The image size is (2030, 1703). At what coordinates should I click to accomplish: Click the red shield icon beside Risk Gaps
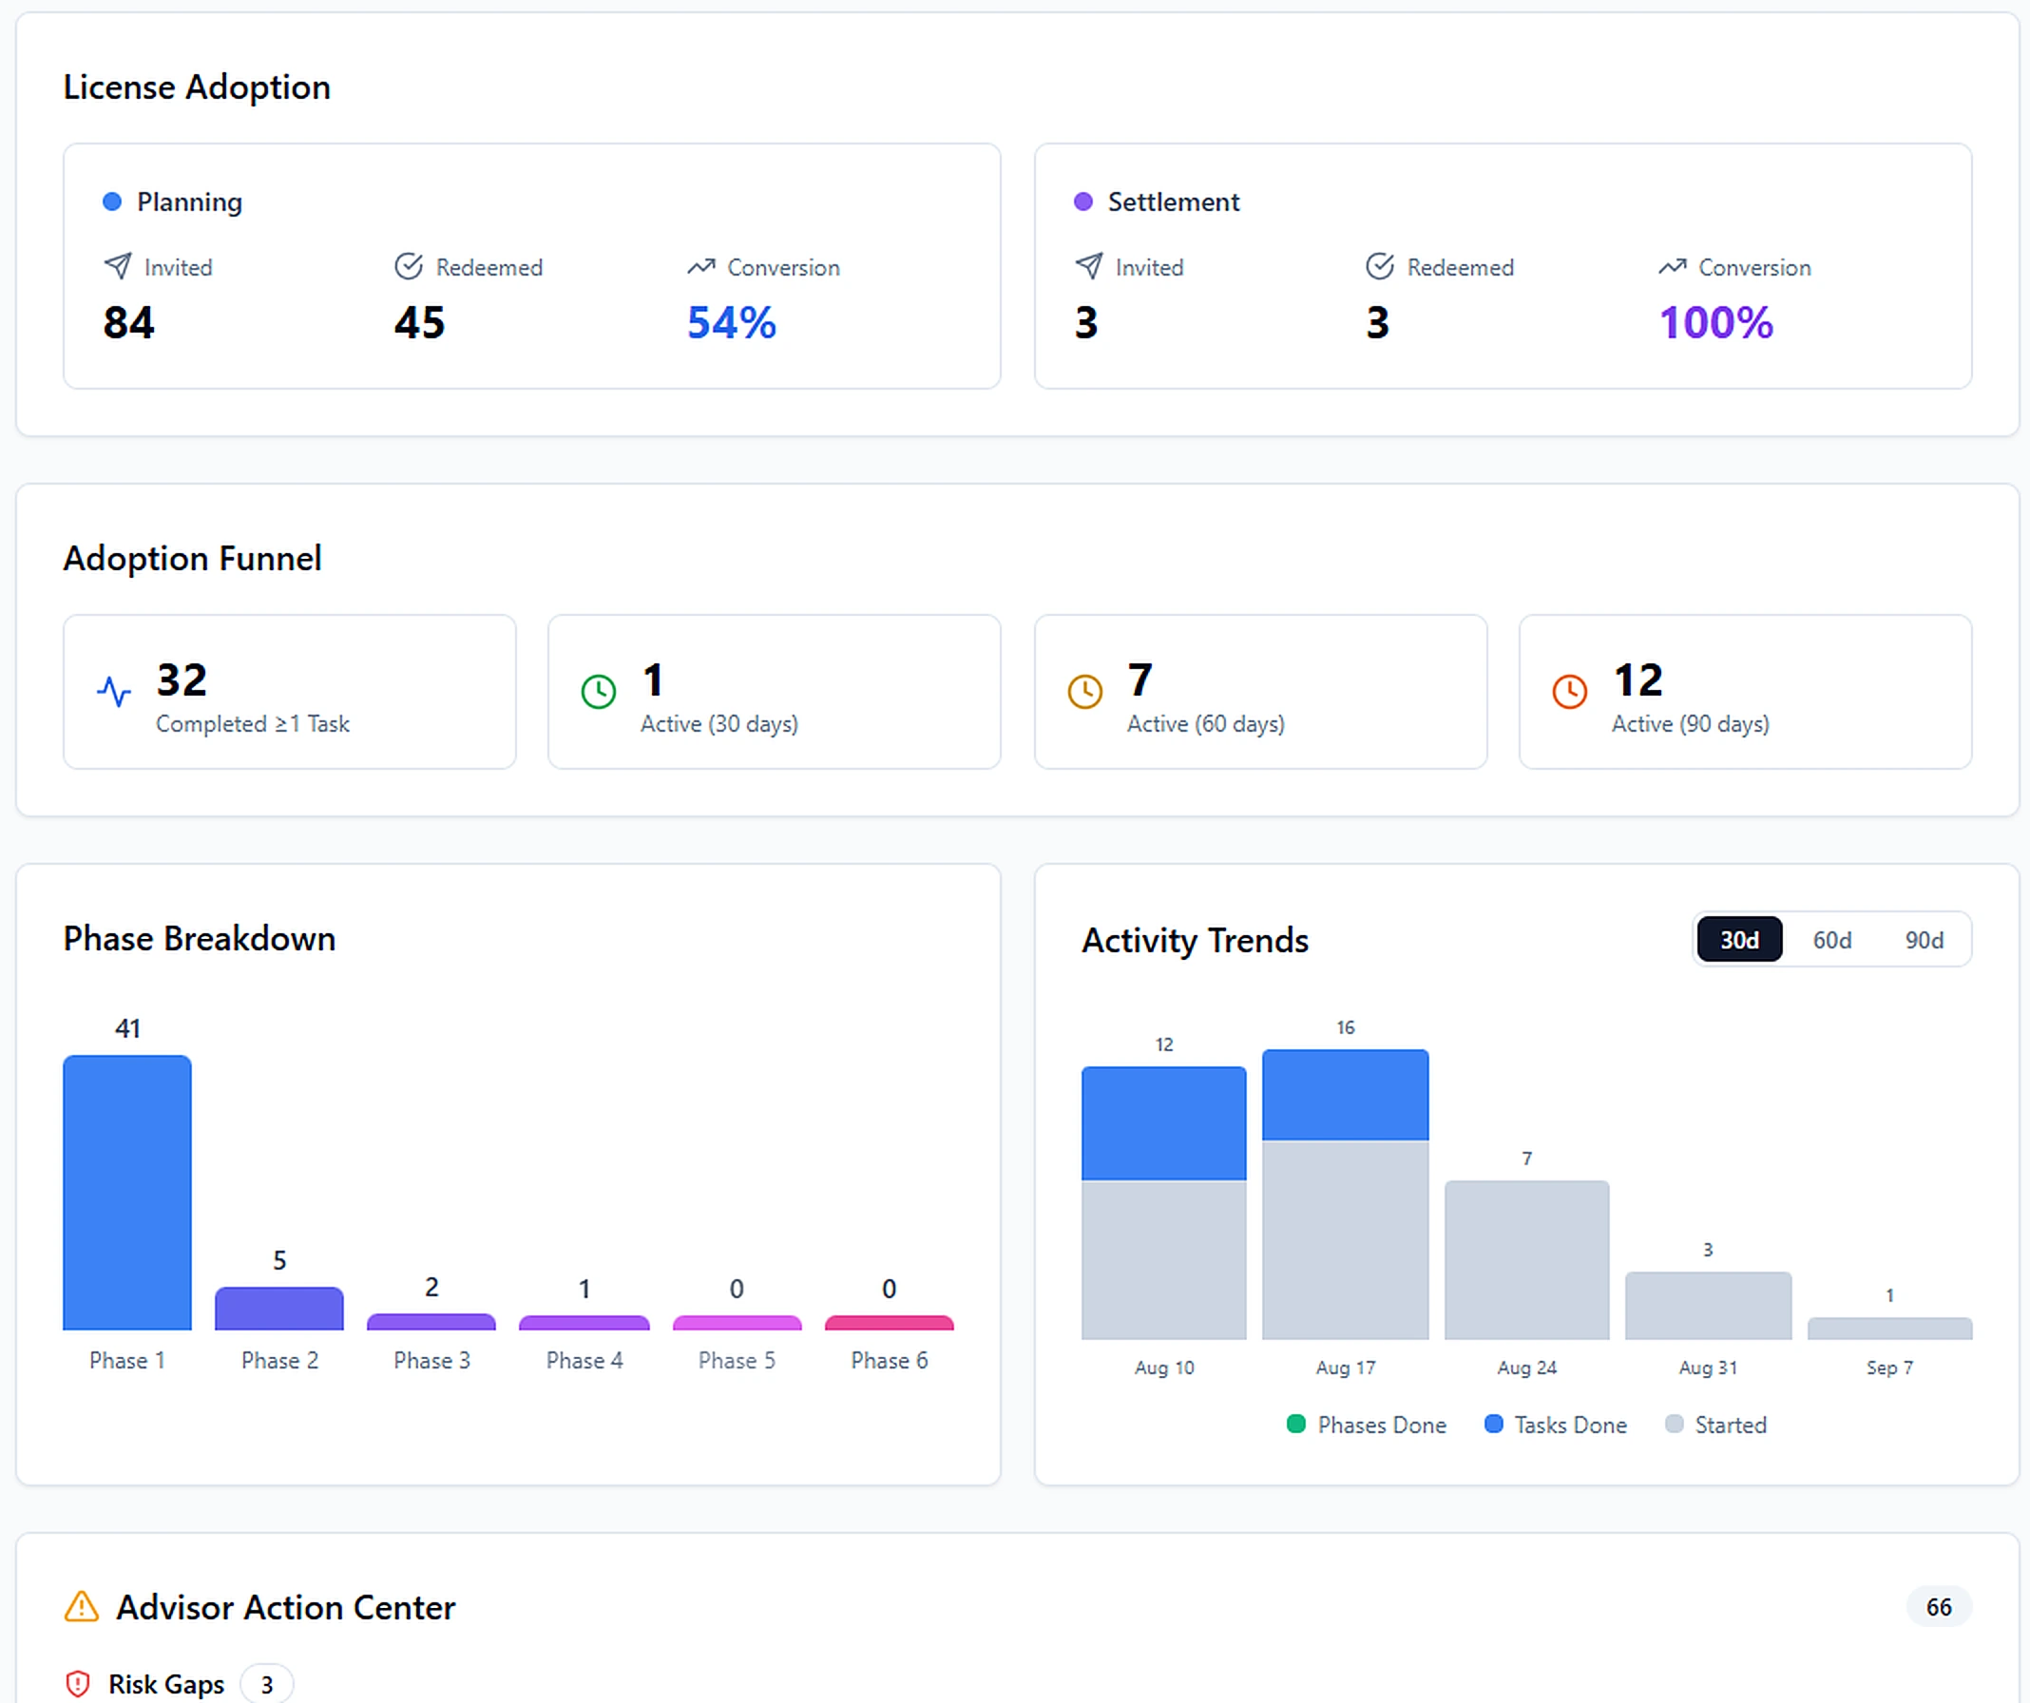pyautogui.click(x=77, y=1684)
